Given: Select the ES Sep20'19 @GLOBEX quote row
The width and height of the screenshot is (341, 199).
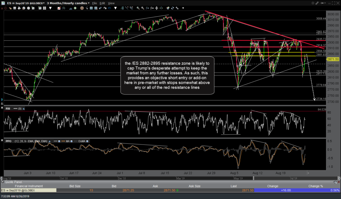Looking at the screenshot, I should 170,191.
